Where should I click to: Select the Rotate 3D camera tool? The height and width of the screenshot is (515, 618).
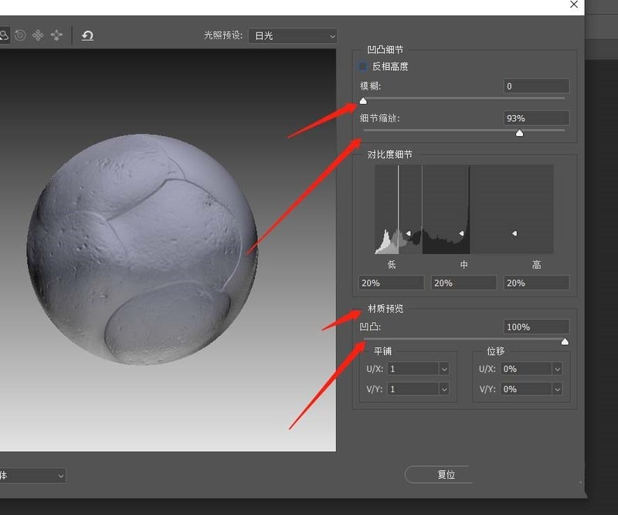(x=5, y=35)
